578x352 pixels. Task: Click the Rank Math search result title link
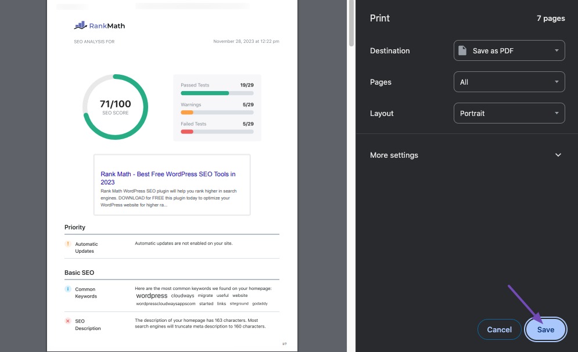pyautogui.click(x=168, y=178)
